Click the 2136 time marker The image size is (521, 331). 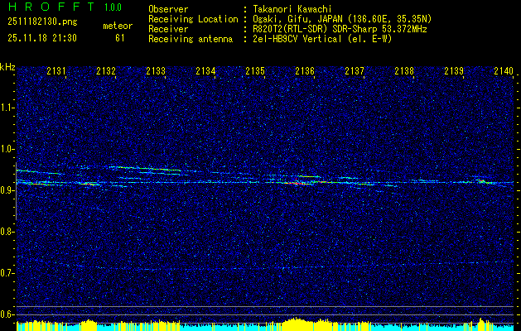(x=305, y=71)
